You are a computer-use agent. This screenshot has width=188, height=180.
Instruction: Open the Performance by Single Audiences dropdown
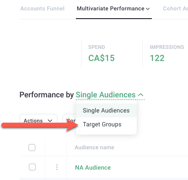[x=110, y=95]
